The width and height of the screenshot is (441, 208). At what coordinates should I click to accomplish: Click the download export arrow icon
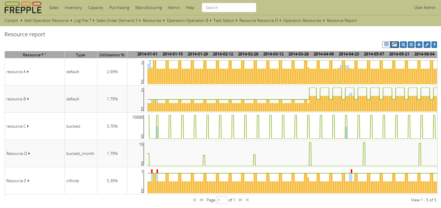[419, 45]
